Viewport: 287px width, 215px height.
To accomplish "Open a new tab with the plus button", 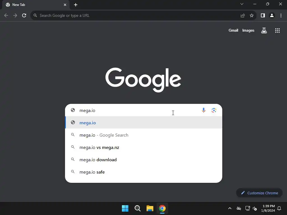I will (76, 5).
